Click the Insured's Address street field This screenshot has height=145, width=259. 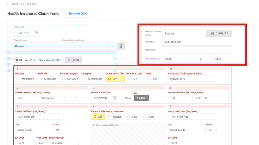(192, 116)
